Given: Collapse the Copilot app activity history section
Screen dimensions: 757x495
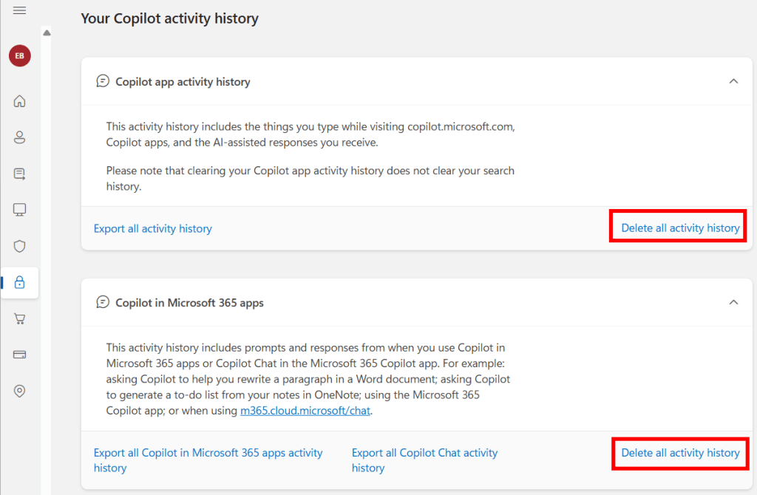Looking at the screenshot, I should pyautogui.click(x=733, y=81).
